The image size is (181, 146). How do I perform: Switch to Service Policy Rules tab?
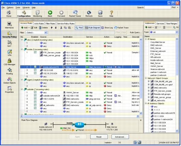[x=66, y=24]
